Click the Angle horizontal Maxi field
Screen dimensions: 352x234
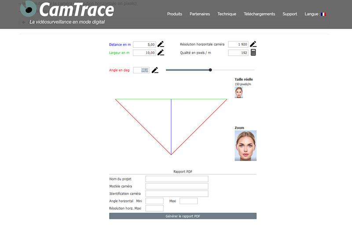click(188, 201)
